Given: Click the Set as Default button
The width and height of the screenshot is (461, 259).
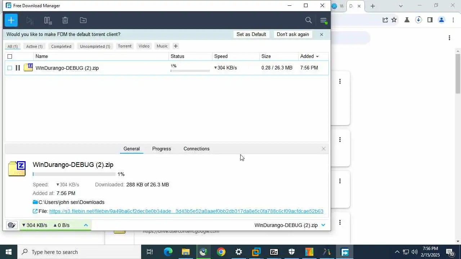Looking at the screenshot, I should (x=251, y=35).
